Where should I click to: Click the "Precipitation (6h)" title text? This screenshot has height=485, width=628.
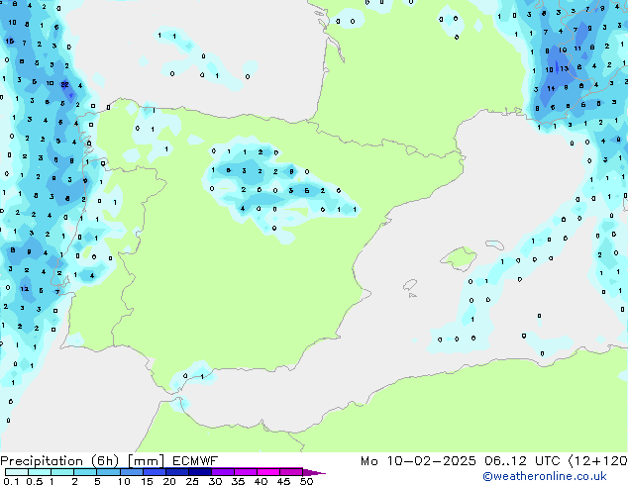pyautogui.click(x=59, y=461)
